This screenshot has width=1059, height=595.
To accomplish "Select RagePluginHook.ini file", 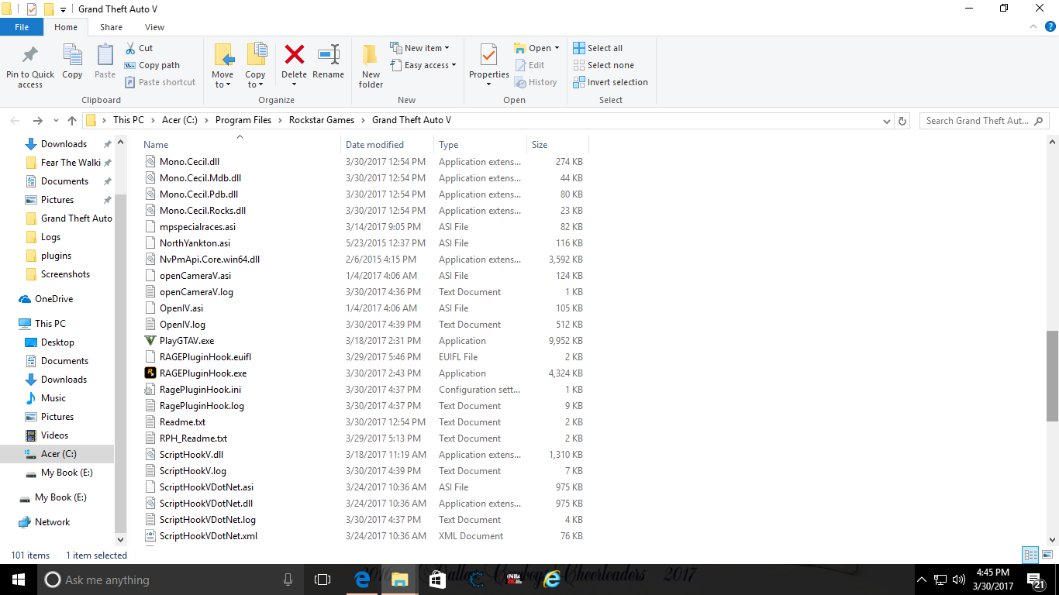I will [200, 390].
